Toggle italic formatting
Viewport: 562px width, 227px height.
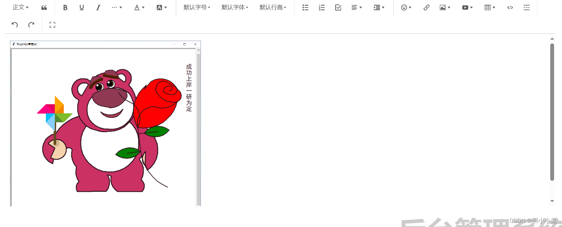pos(98,7)
